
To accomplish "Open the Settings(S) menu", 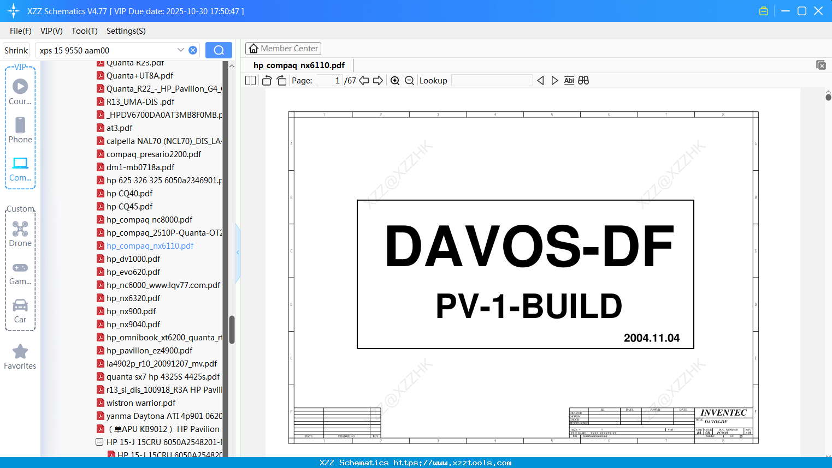I will [x=126, y=31].
